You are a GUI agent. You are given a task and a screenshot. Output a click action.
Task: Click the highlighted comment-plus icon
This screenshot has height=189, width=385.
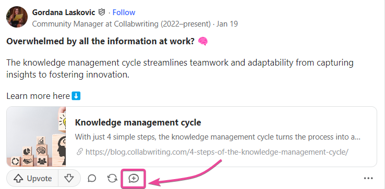(134, 179)
